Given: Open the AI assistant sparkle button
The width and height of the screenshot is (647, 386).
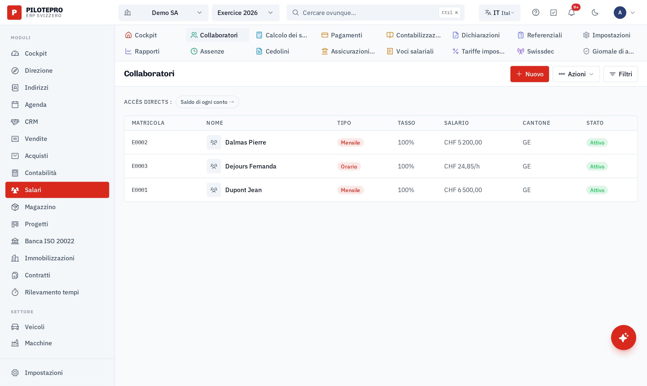Looking at the screenshot, I should (x=623, y=337).
